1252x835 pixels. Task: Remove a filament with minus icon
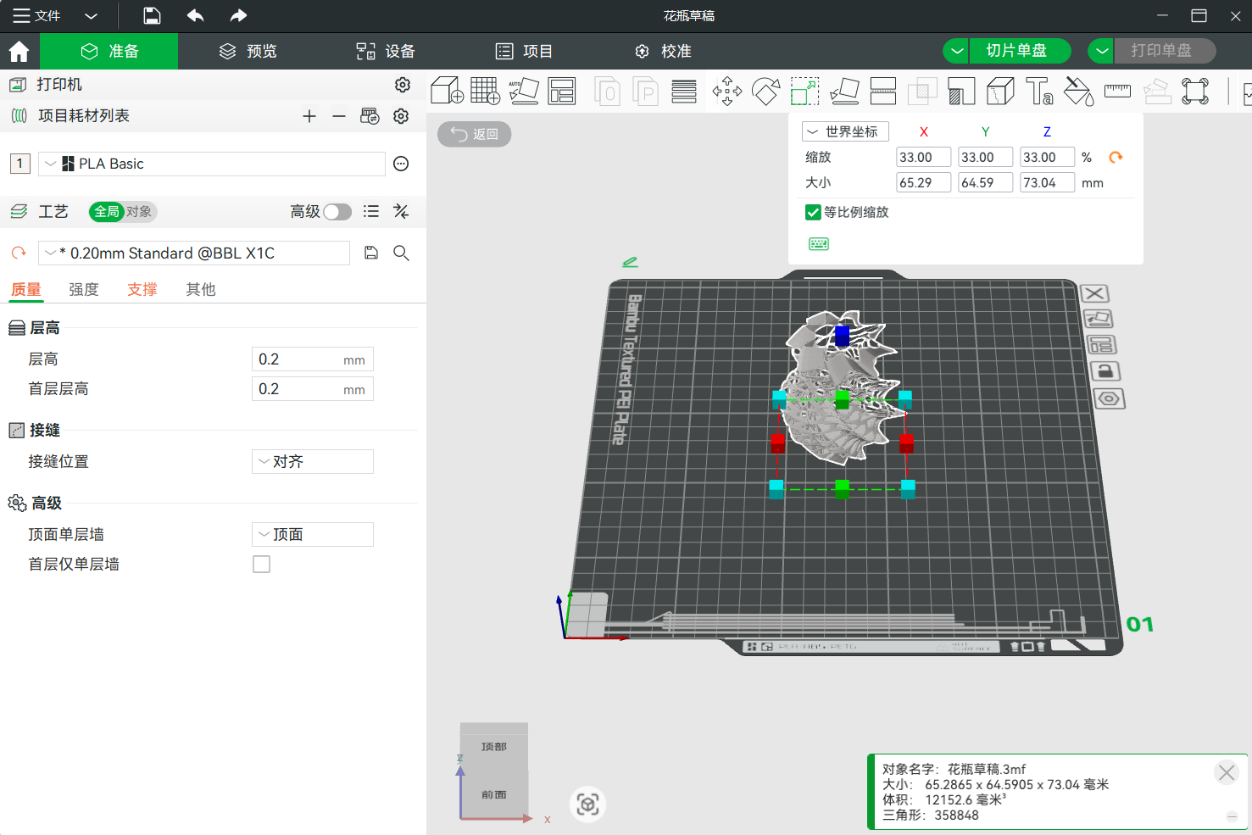339,116
